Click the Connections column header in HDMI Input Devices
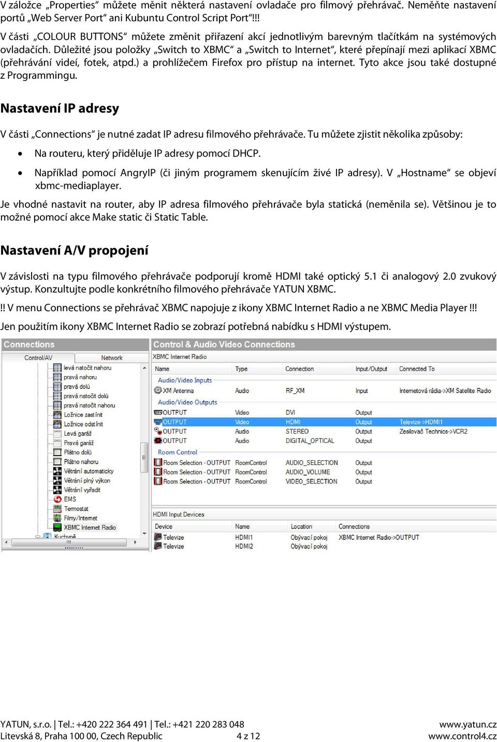Viewport: 497px width, 742px height. coord(416,526)
